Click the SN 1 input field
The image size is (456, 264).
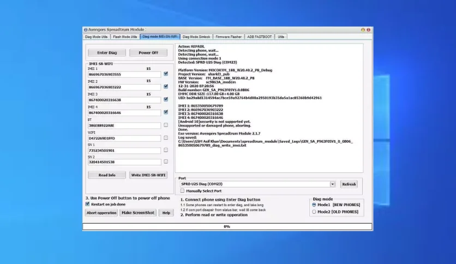(124, 151)
